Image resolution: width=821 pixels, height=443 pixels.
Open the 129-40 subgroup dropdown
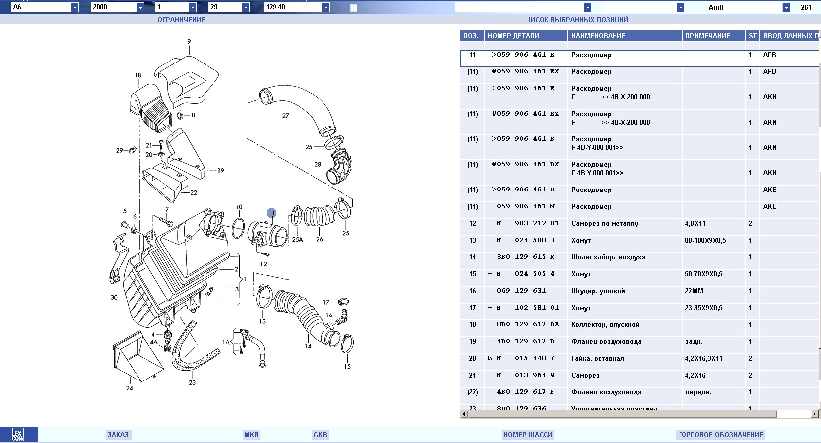click(326, 7)
